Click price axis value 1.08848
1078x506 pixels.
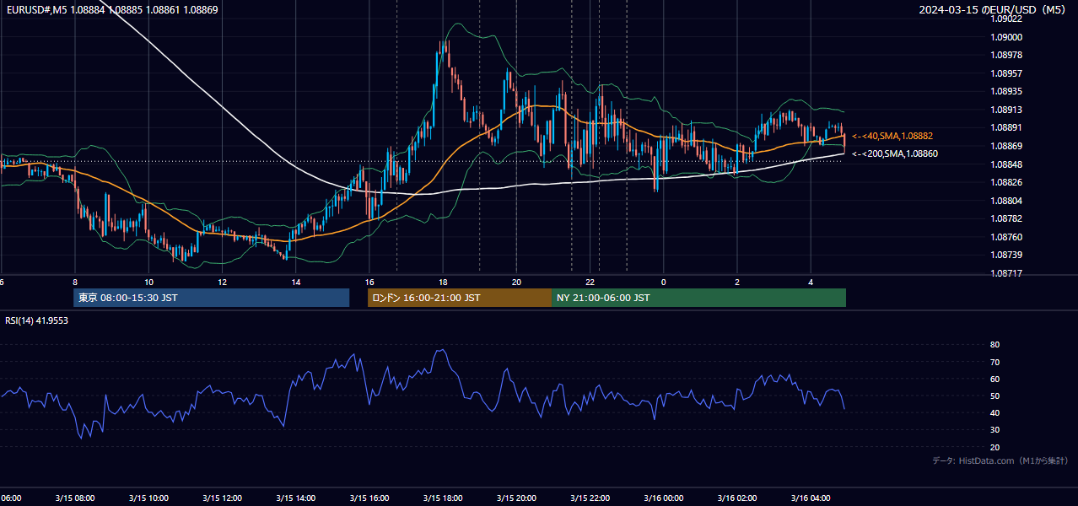click(x=1006, y=164)
